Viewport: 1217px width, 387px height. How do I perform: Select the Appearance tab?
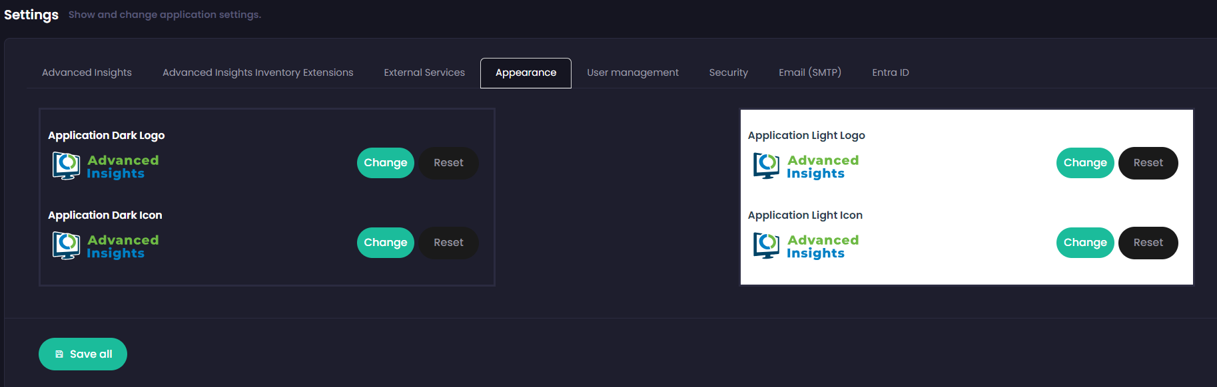[x=526, y=72]
